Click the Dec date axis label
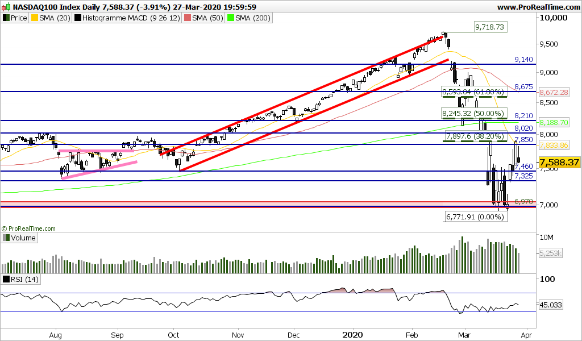The height and width of the screenshot is (341, 582). 294,335
